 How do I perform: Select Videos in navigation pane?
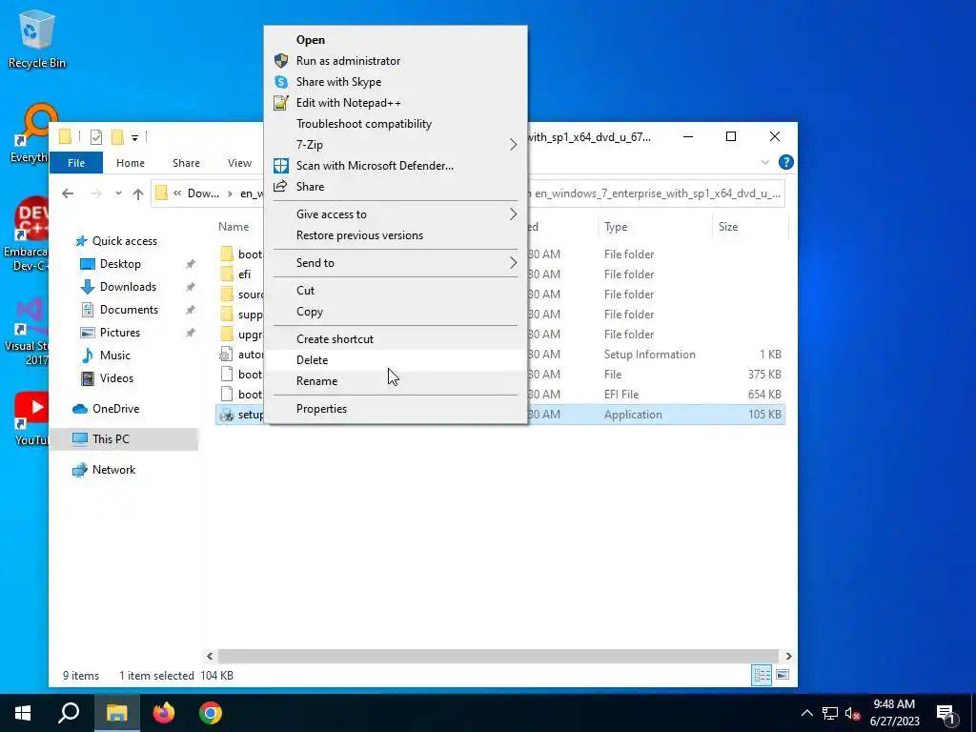116,378
